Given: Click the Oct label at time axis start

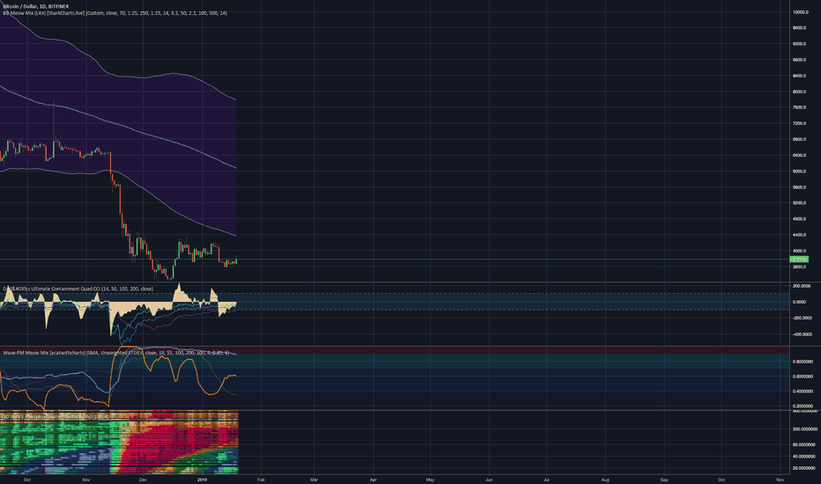Looking at the screenshot, I should click(x=27, y=480).
